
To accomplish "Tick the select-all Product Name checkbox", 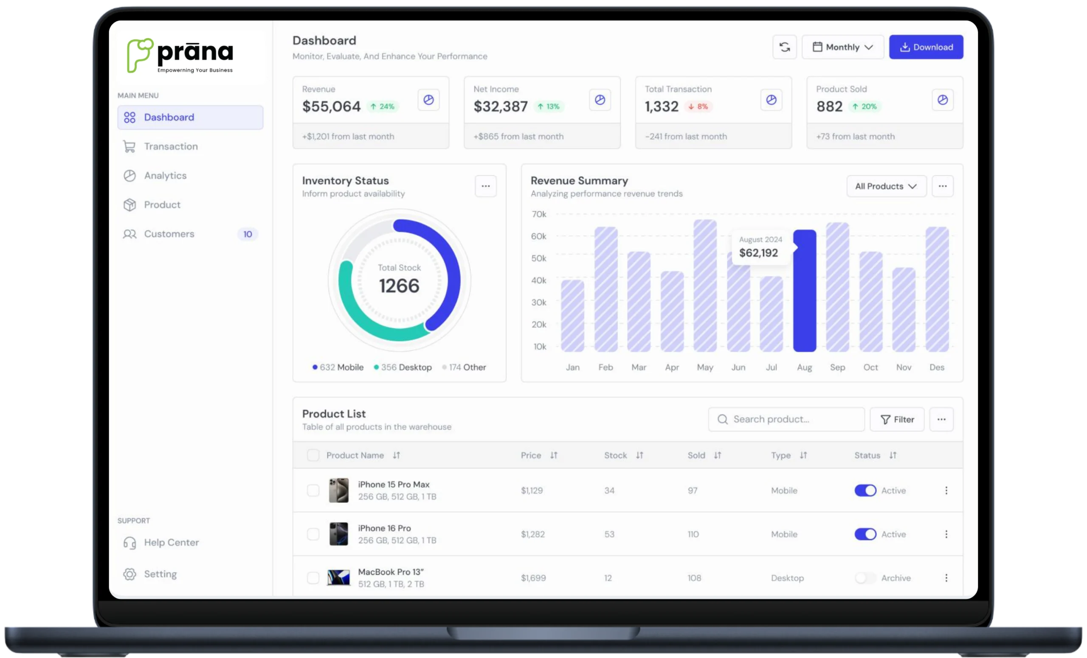I will click(x=313, y=455).
